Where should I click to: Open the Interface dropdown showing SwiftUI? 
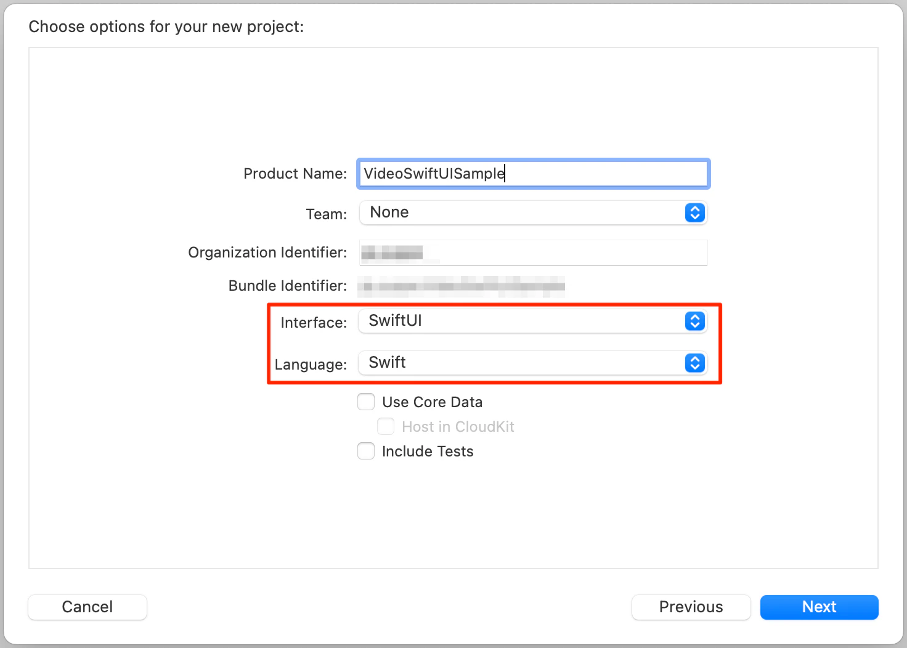pos(524,321)
